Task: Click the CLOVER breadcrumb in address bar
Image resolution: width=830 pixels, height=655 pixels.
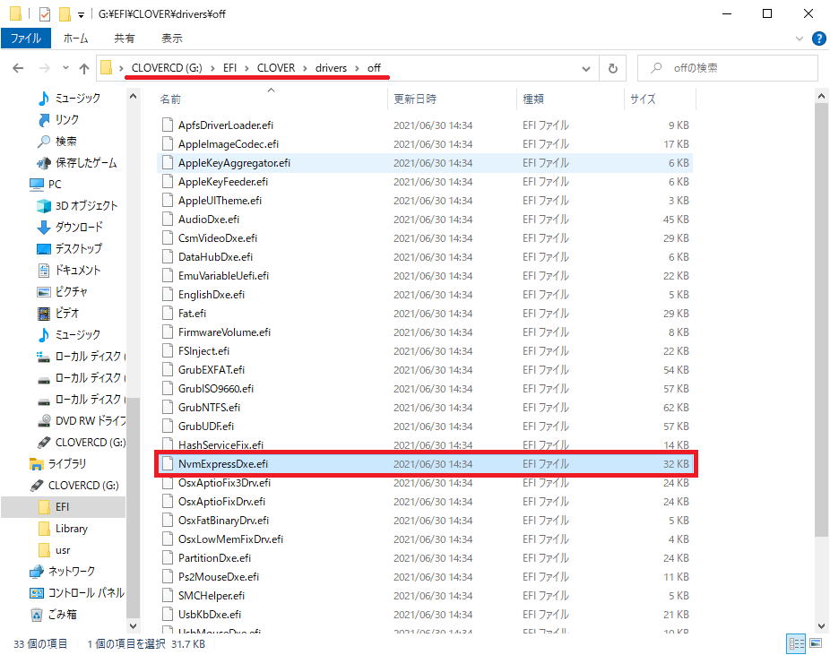Action: 276,68
